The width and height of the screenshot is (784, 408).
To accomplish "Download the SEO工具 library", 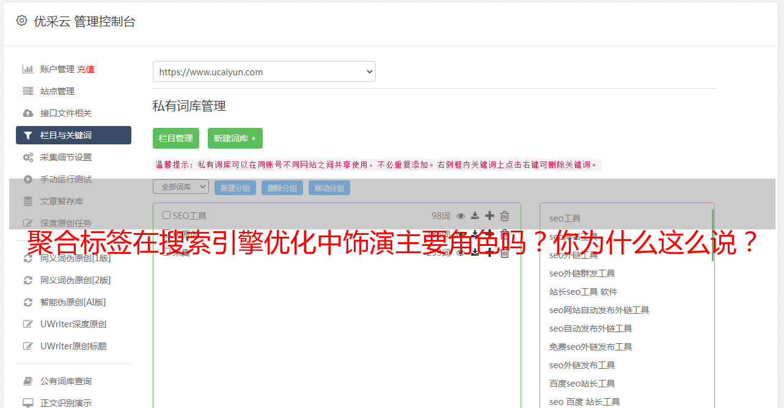I will click(475, 216).
